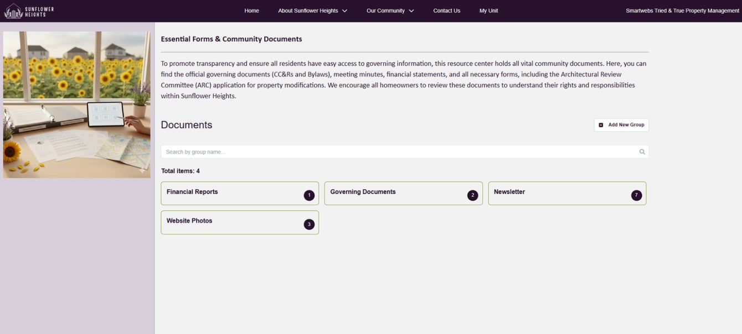The height and width of the screenshot is (334, 742).
Task: Open the Contact Us page
Action: point(446,11)
